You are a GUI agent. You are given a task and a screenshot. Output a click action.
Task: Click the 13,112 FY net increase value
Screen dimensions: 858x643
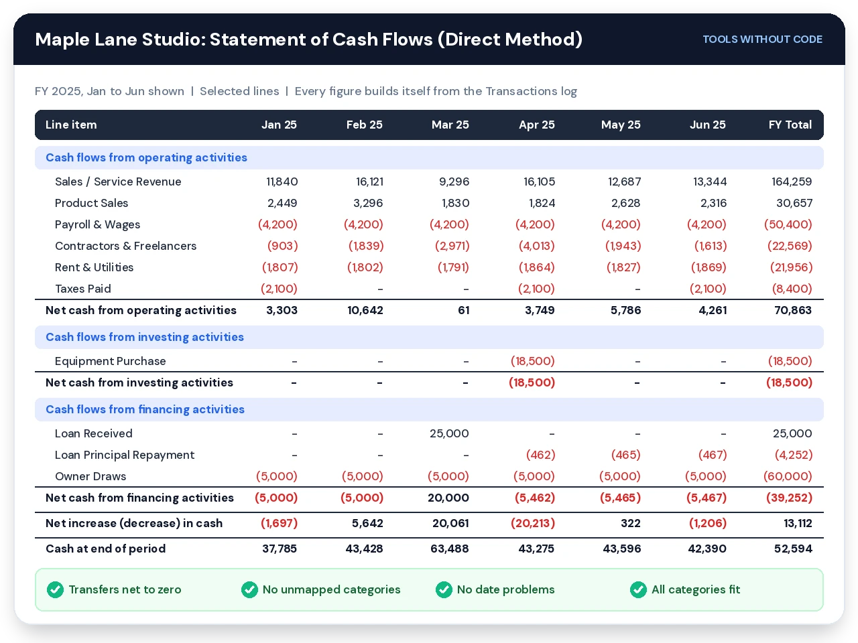pos(798,523)
